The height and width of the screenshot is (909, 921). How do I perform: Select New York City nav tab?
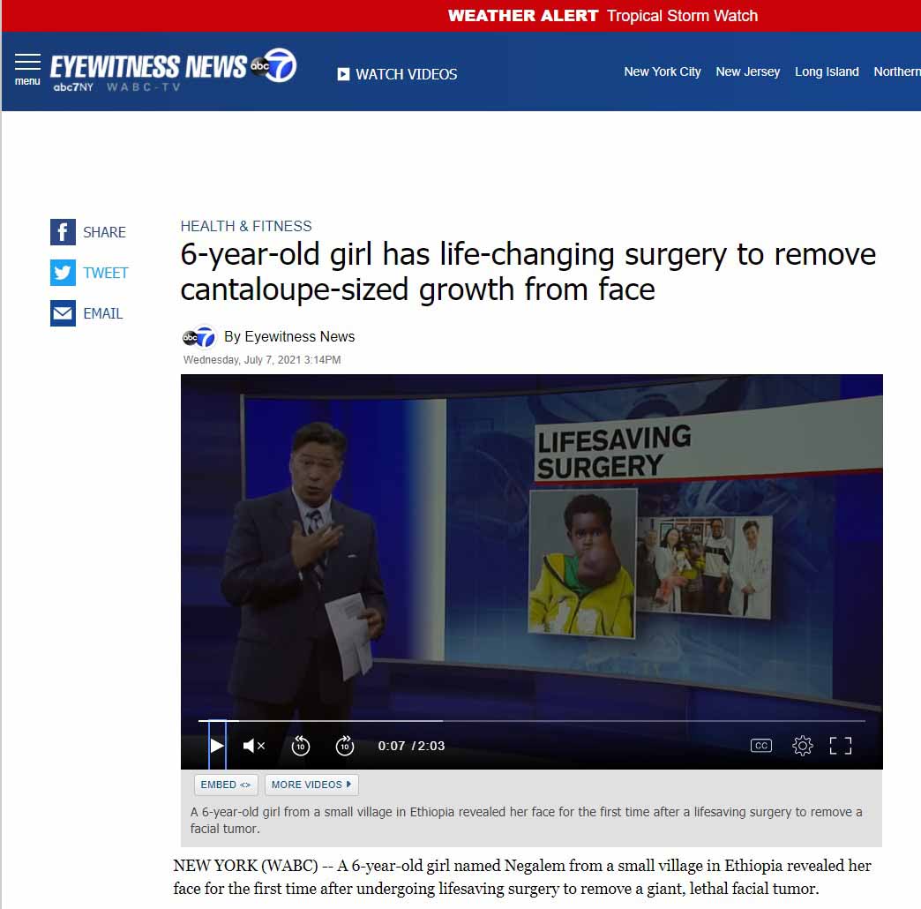[x=662, y=71]
